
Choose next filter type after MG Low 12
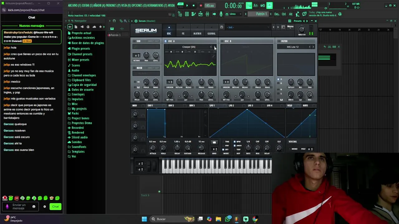pos(313,47)
